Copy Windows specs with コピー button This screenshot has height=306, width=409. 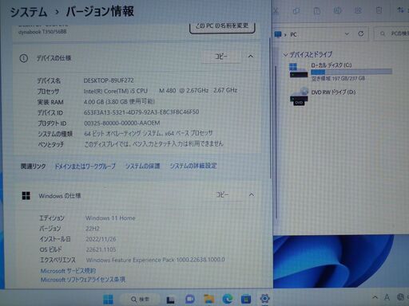[x=222, y=194]
